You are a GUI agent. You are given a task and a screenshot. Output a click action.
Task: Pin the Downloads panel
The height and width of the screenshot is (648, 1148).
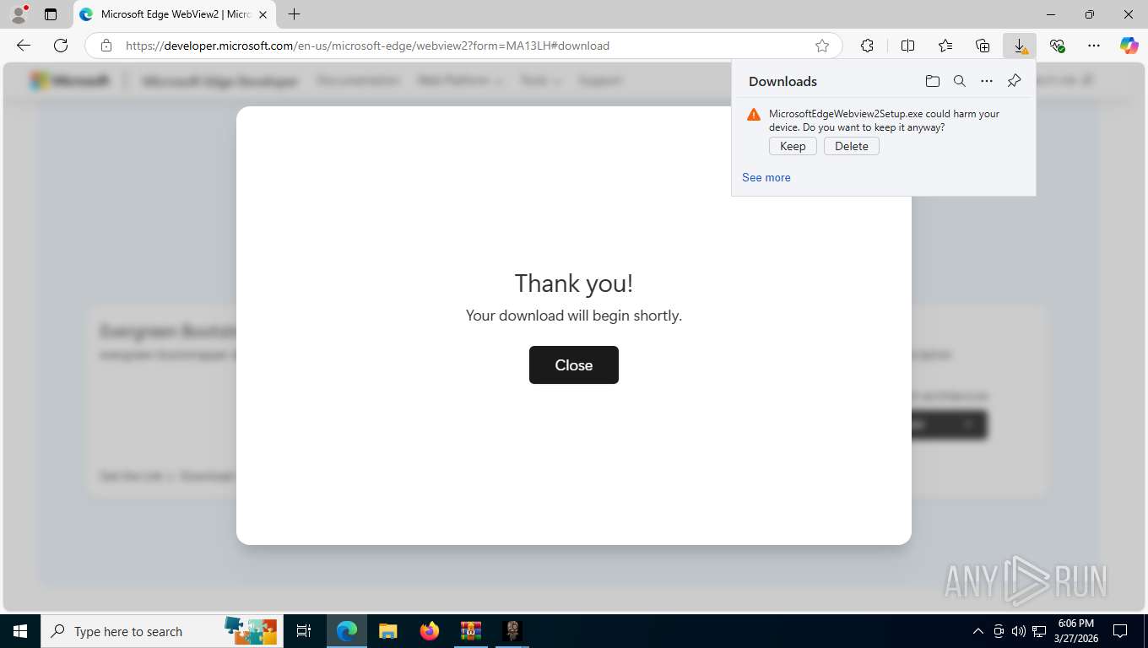(1015, 81)
